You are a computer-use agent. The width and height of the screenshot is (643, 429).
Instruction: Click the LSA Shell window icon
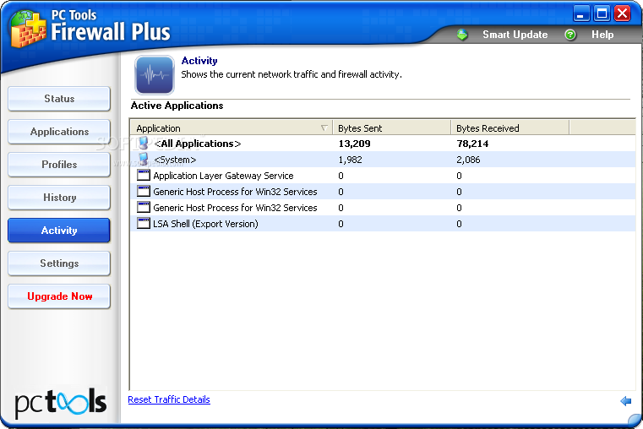coord(143,223)
